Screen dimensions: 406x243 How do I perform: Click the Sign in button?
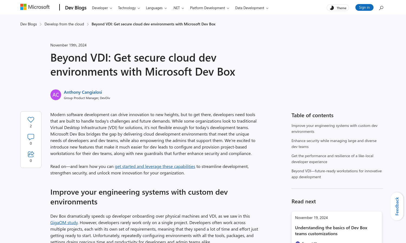point(364,7)
